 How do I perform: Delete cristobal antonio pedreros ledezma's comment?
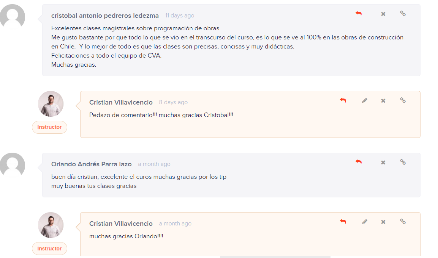click(x=383, y=14)
